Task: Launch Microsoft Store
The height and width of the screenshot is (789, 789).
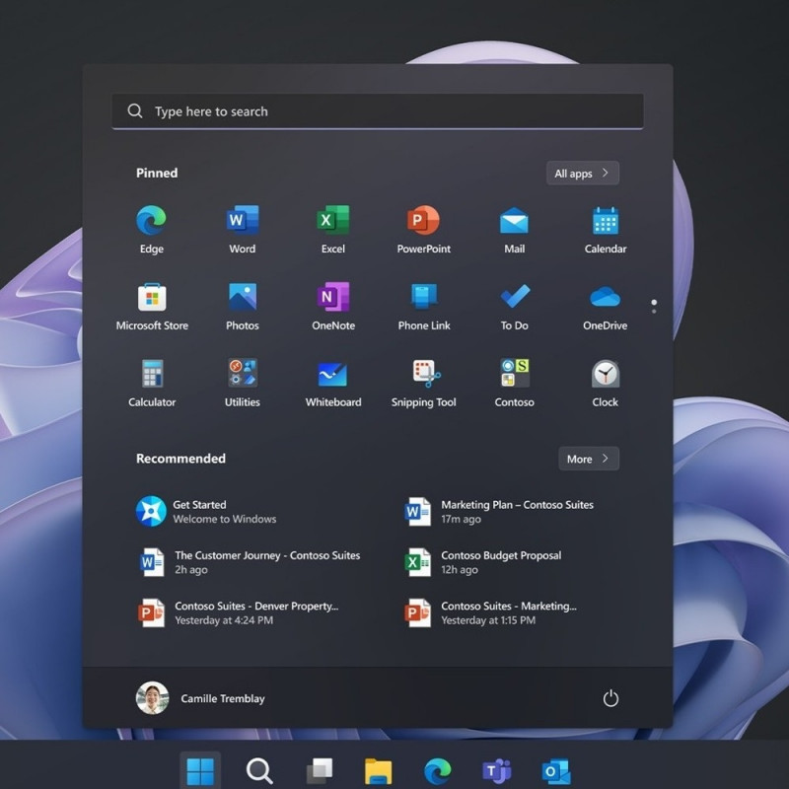Action: coord(152,306)
